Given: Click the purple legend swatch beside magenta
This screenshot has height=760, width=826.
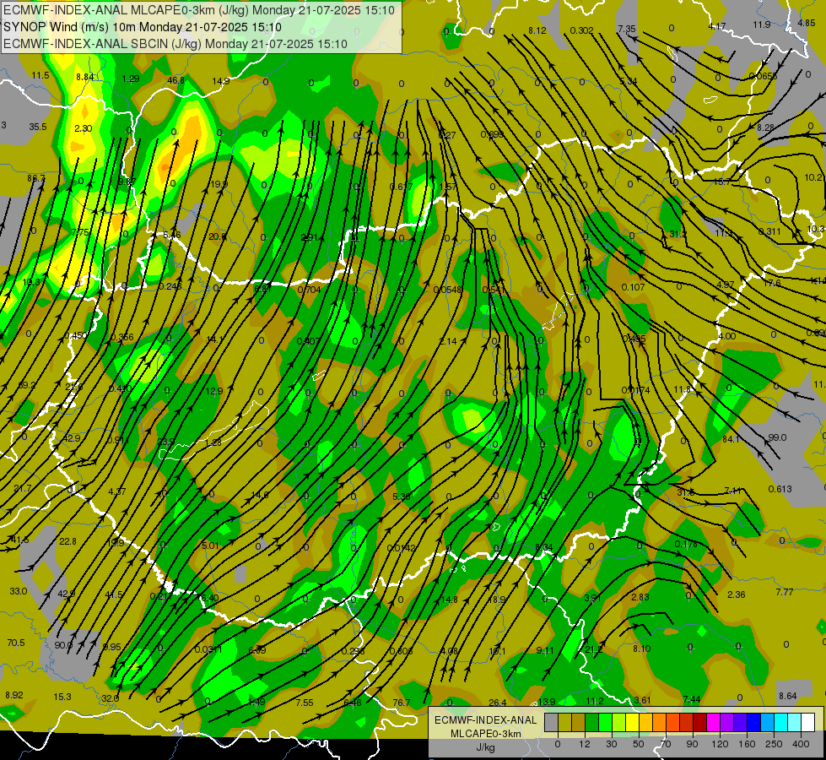Looking at the screenshot, I should click(x=727, y=722).
